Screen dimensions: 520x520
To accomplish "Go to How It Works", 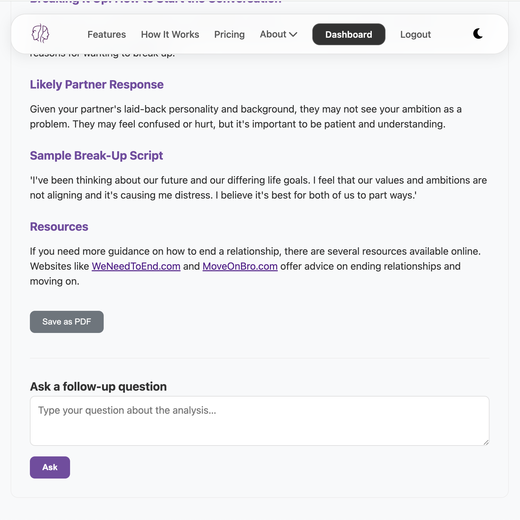I will point(170,34).
